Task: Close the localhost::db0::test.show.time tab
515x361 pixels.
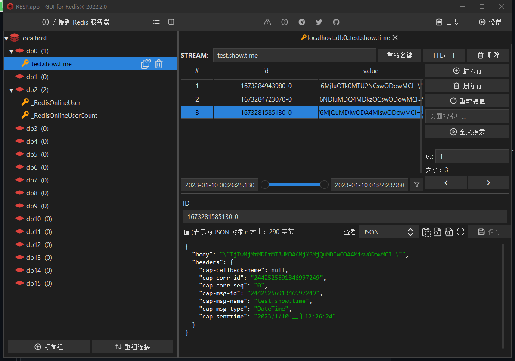Action: tap(395, 38)
